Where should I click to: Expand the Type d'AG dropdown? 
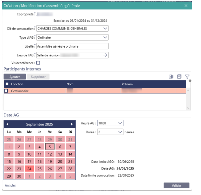105,37
